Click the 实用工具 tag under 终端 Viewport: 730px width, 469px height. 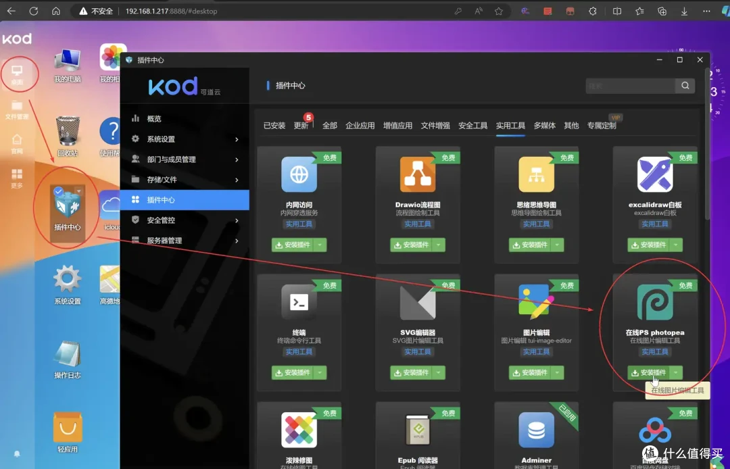tap(299, 351)
